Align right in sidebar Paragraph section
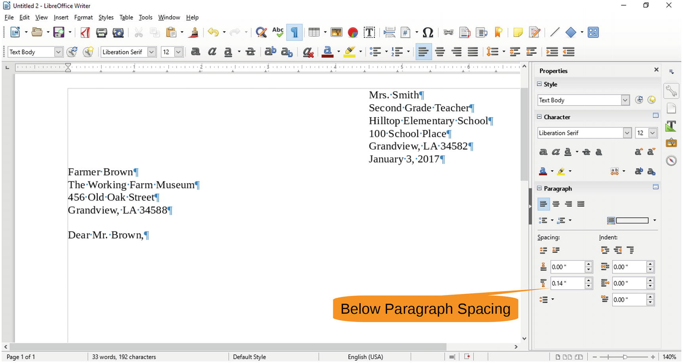This screenshot has height=363, width=683. click(569, 204)
